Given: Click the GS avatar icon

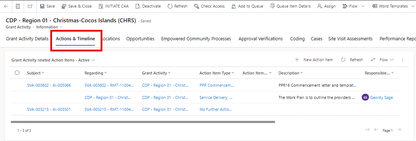Looking at the screenshot, I should coord(365,97).
